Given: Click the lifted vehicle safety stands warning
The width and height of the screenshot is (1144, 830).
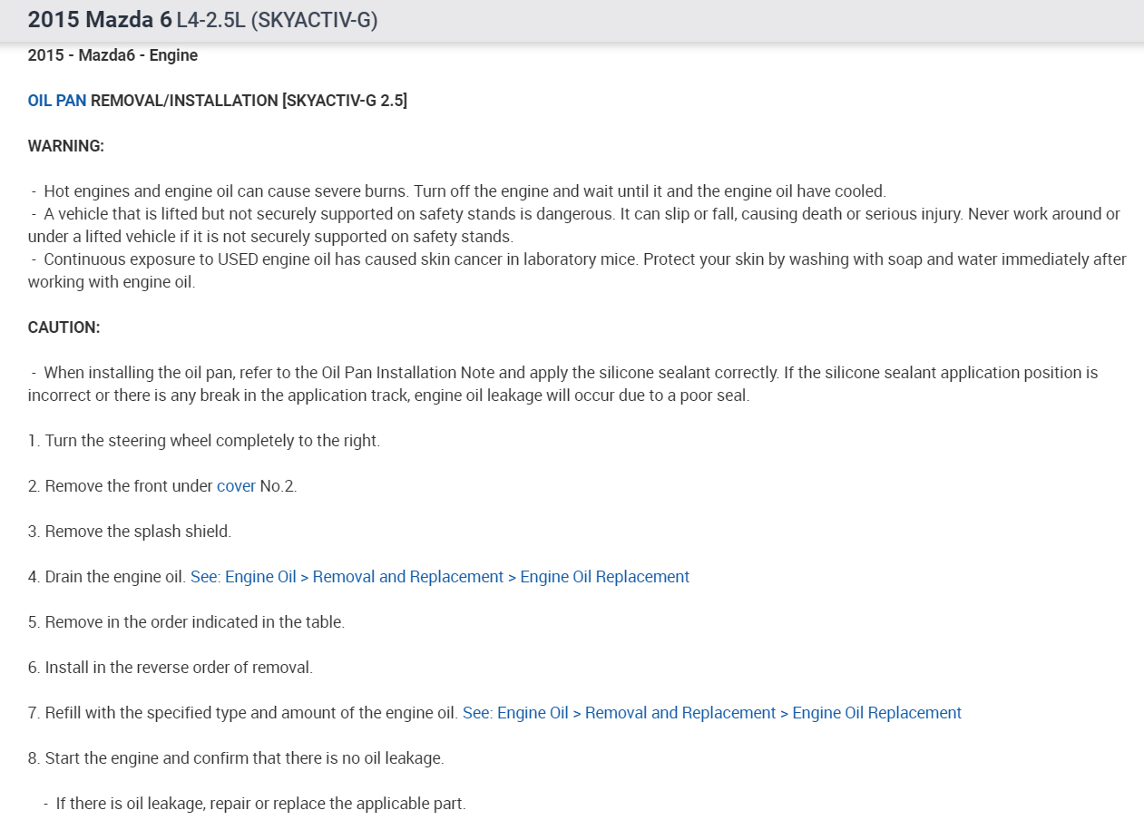Looking at the screenshot, I should coord(581,215).
